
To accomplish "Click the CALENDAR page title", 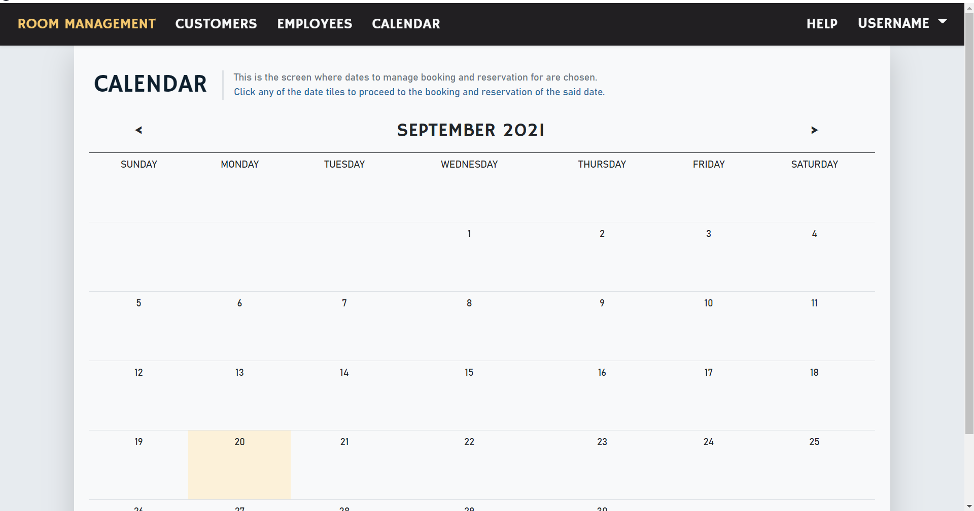I will [150, 84].
